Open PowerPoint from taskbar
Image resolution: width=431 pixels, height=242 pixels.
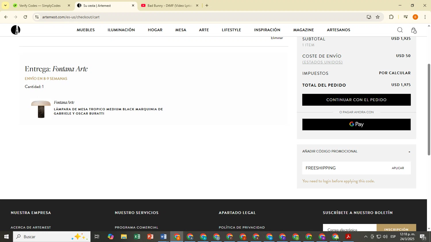[150, 237]
